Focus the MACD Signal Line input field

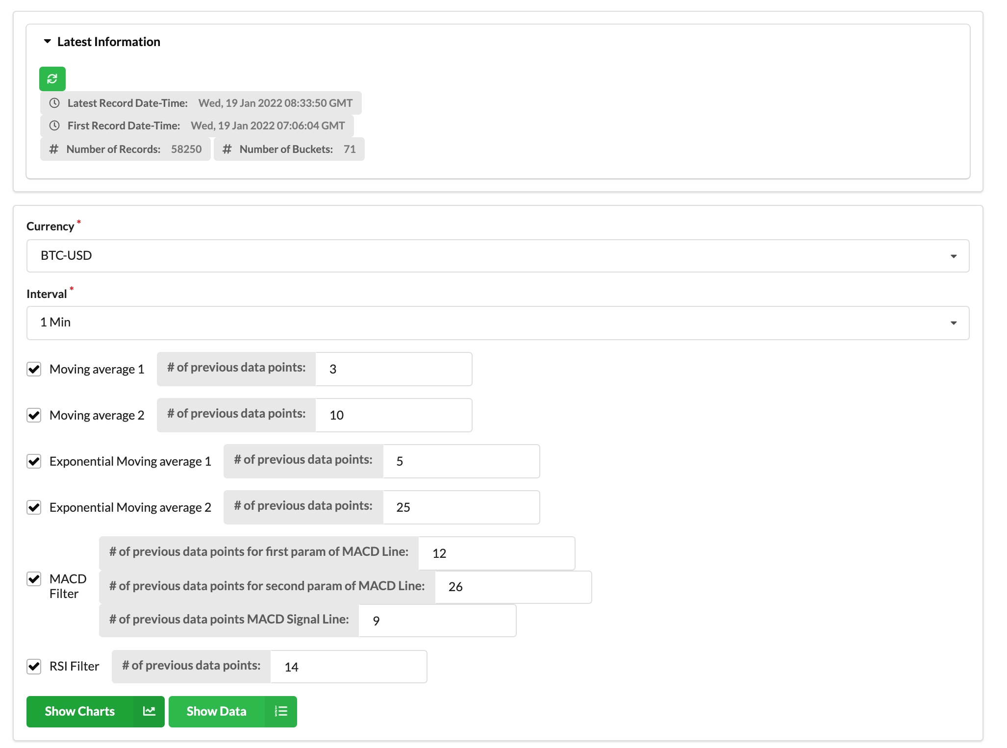[x=436, y=621]
